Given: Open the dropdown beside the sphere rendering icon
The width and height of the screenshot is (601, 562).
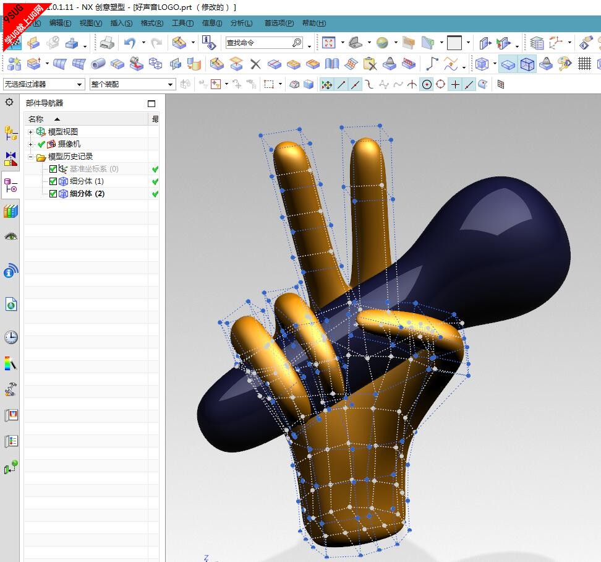Looking at the screenshot, I should (396, 43).
